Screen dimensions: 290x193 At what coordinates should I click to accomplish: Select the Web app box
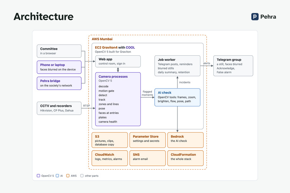tap(118, 61)
